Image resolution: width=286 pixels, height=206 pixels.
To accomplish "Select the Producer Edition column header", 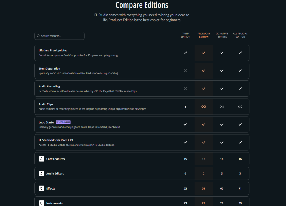I will pos(204,35).
